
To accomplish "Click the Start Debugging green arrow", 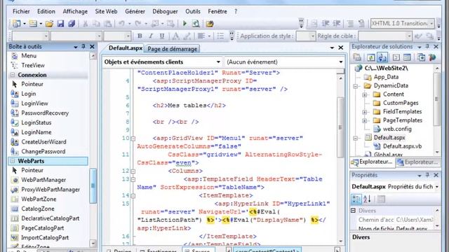I will coord(185,23).
